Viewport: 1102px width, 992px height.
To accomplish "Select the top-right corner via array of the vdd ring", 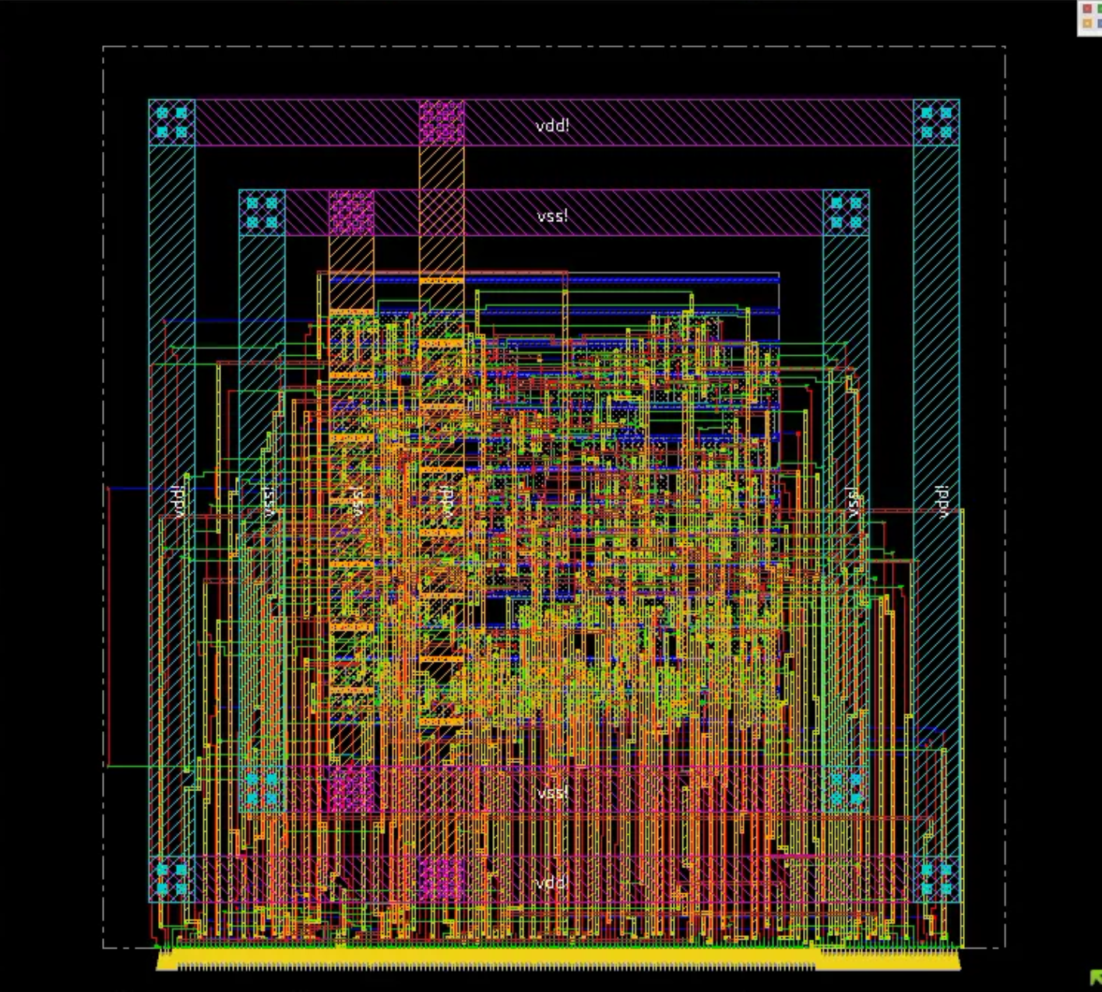I will pos(936,122).
